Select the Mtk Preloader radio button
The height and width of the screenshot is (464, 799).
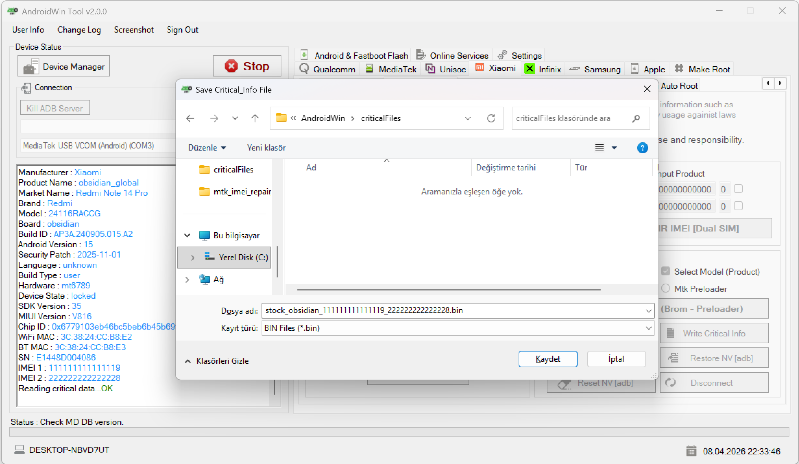665,288
